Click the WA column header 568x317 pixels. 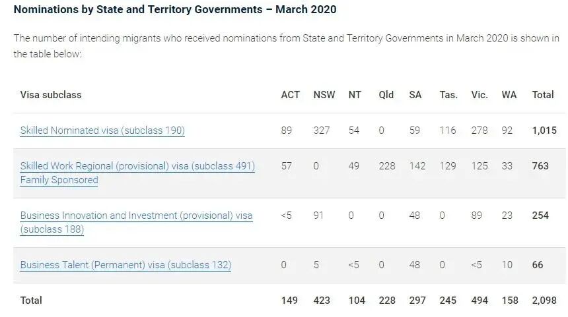pyautogui.click(x=509, y=95)
